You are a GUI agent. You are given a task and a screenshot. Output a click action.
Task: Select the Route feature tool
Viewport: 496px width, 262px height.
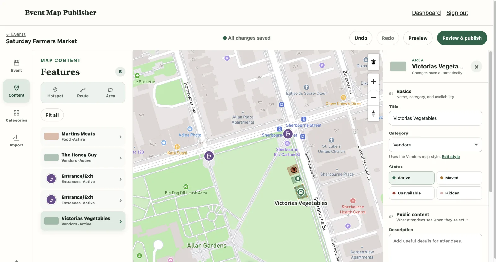pyautogui.click(x=83, y=93)
